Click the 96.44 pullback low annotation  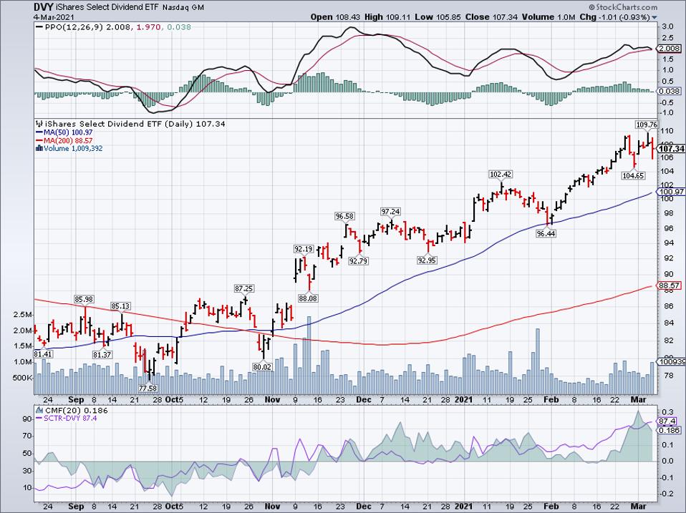546,234
